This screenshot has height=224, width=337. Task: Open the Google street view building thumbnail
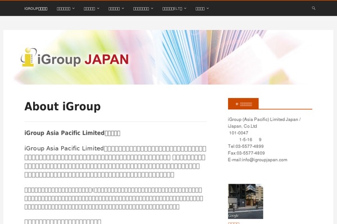pyautogui.click(x=245, y=201)
